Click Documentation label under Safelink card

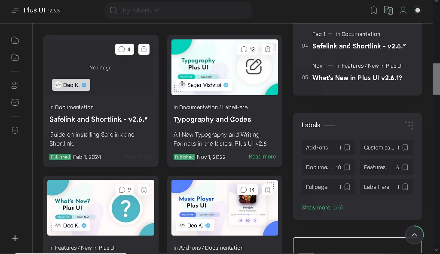pyautogui.click(x=74, y=107)
